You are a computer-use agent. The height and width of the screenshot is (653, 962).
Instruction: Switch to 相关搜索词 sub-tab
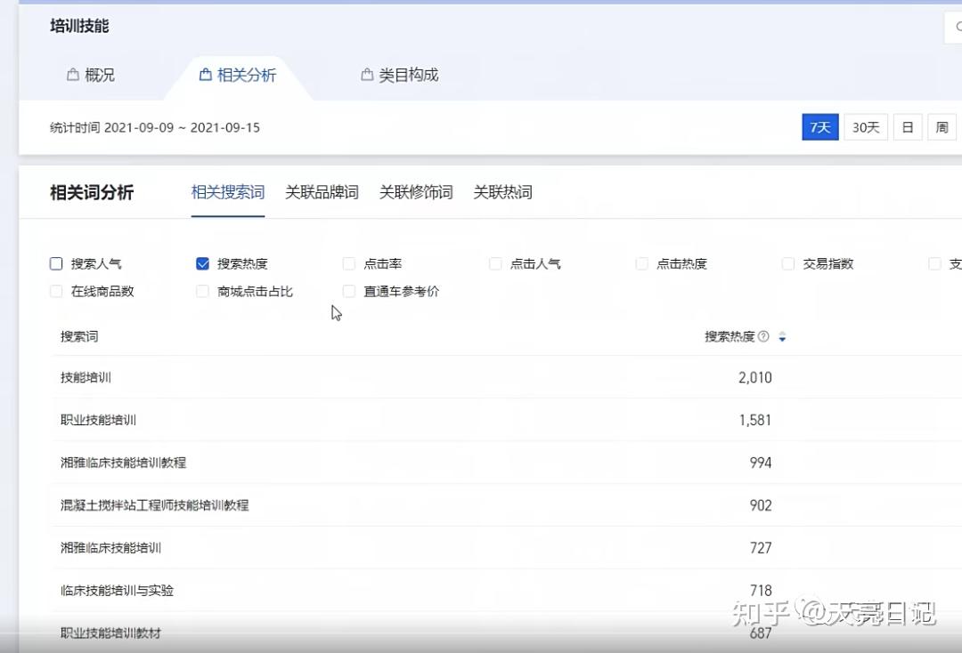tap(228, 192)
